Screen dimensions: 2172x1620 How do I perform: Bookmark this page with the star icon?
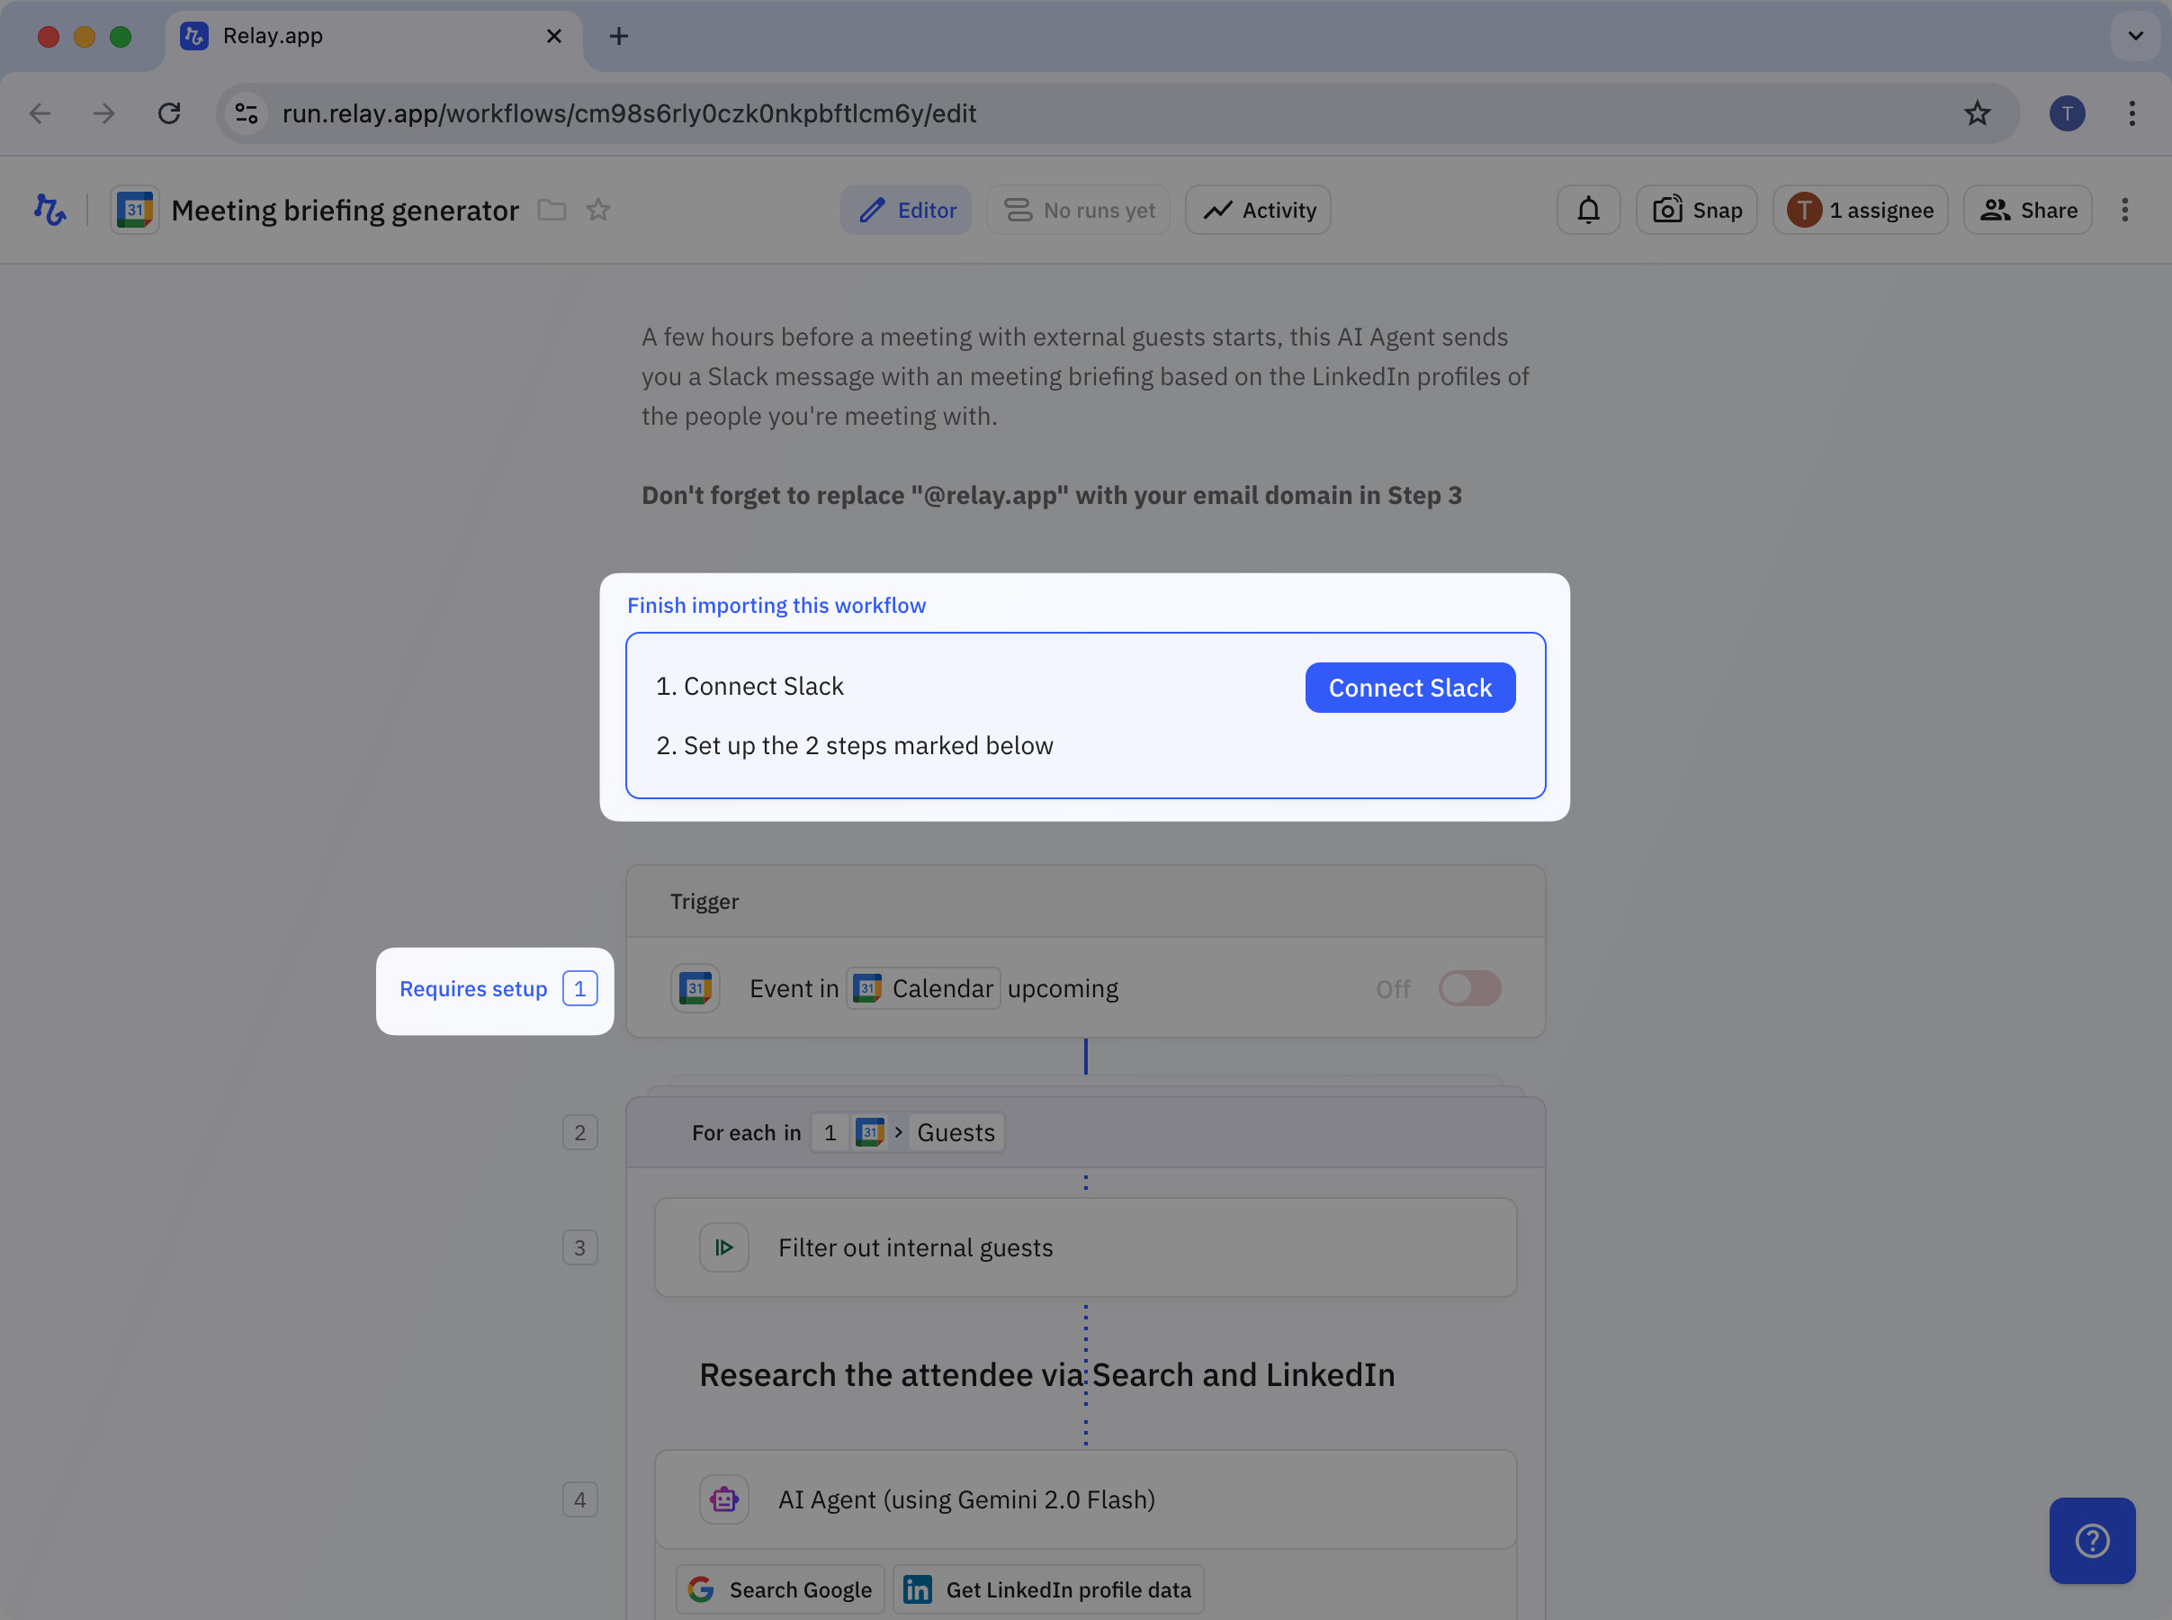click(1977, 113)
